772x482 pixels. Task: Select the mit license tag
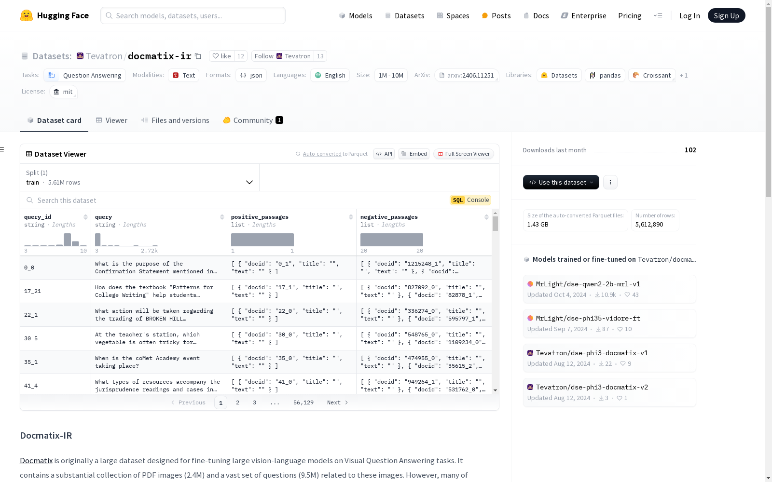pos(63,92)
